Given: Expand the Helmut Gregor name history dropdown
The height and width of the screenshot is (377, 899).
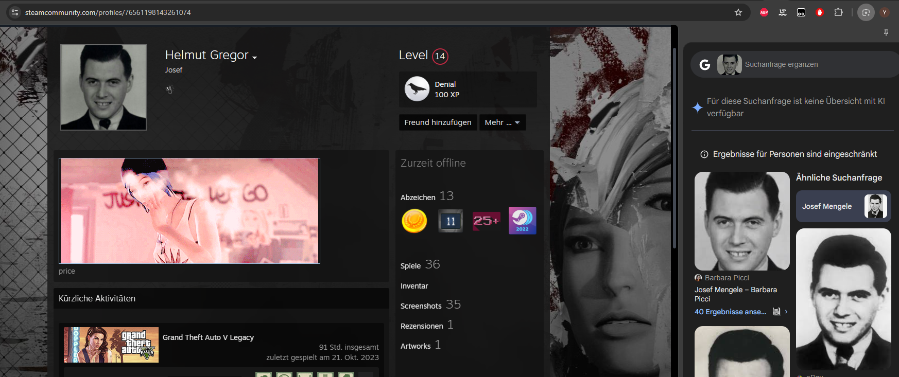Looking at the screenshot, I should click(x=254, y=57).
